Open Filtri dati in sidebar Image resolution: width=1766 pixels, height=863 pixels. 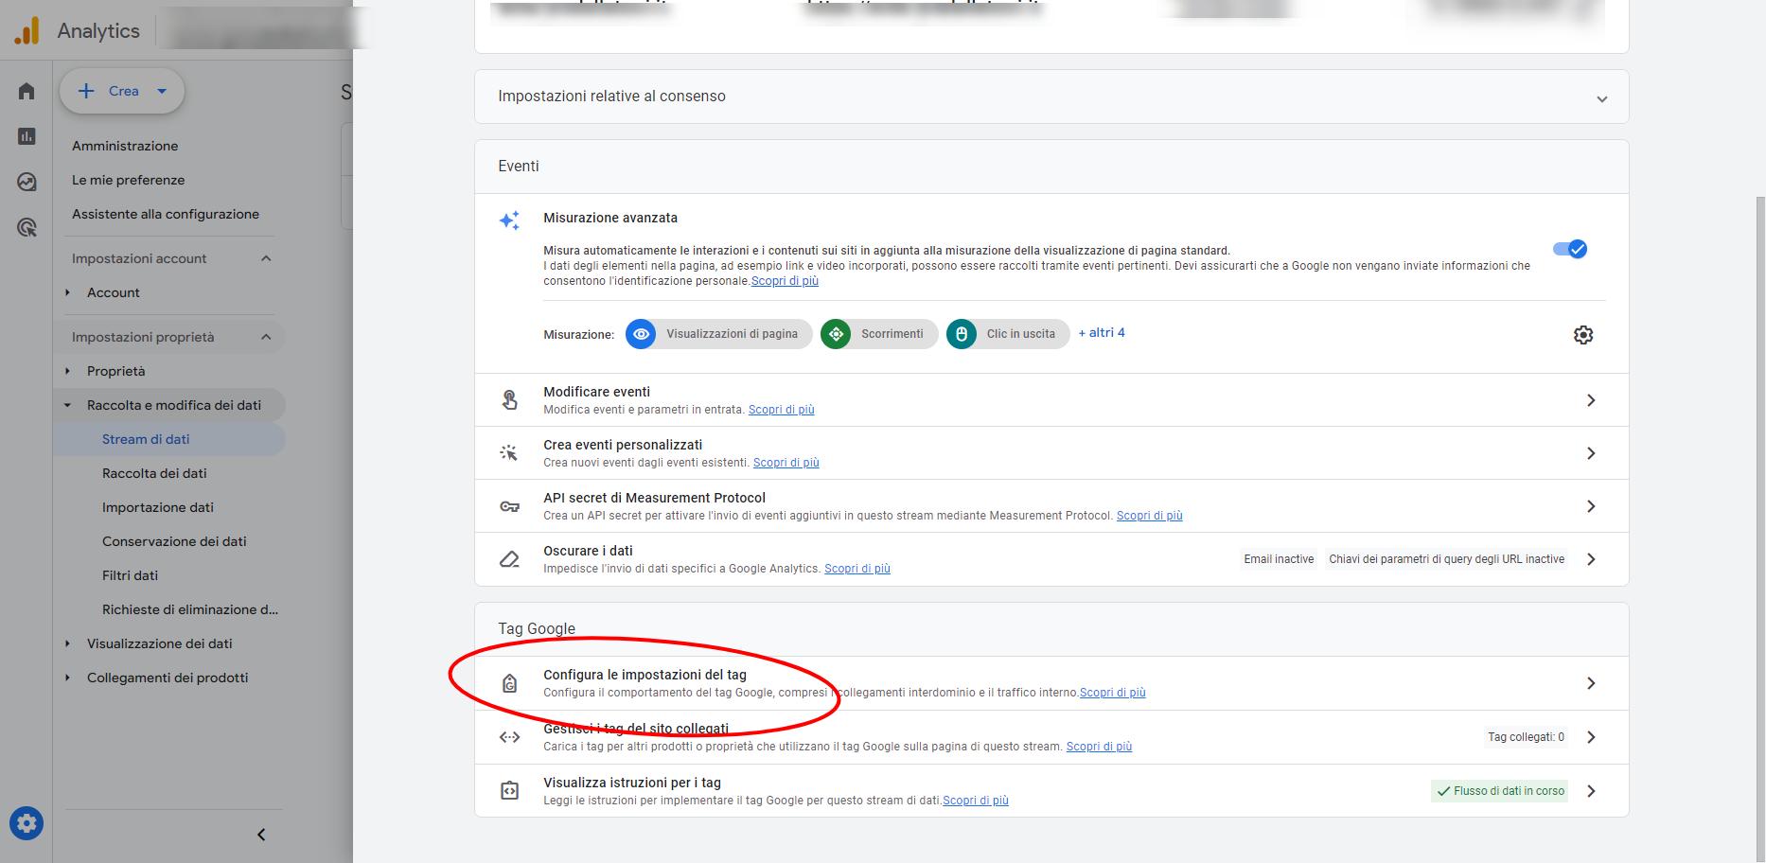click(130, 575)
